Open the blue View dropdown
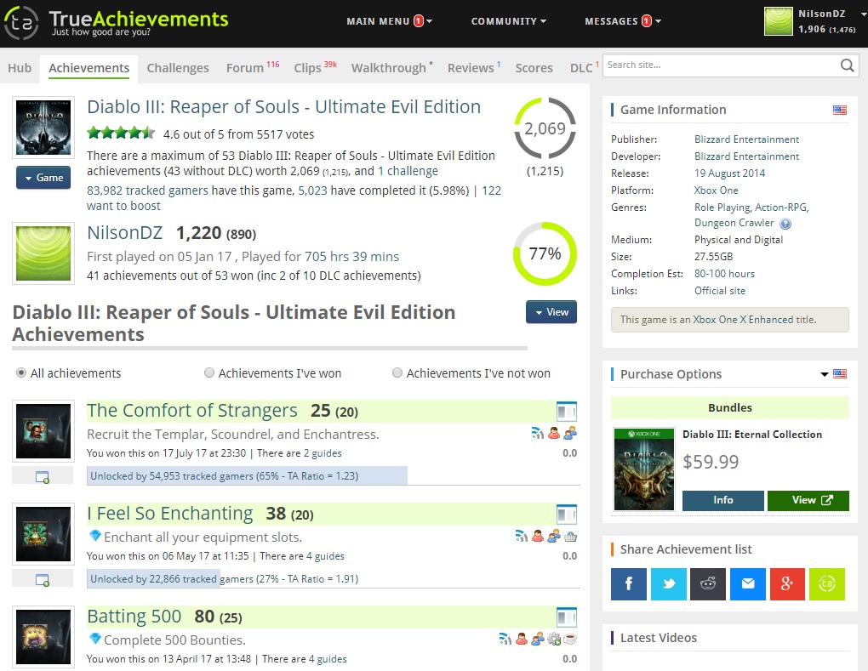Image resolution: width=868 pixels, height=671 pixels. [x=551, y=312]
